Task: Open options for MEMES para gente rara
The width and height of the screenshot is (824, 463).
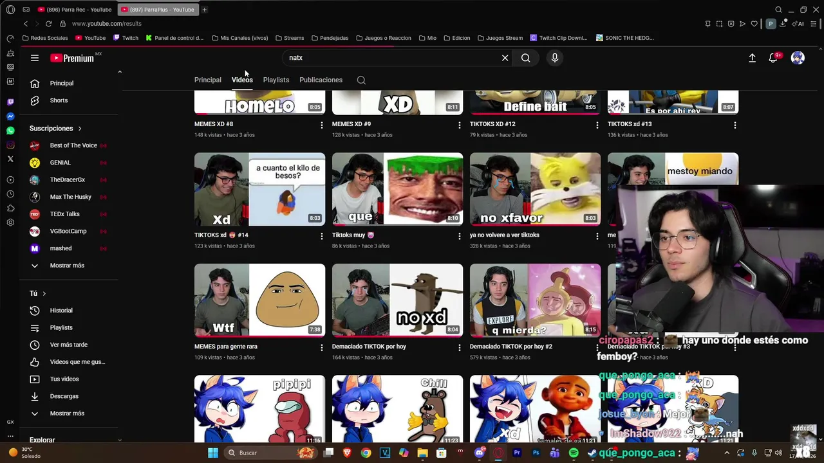Action: click(x=322, y=348)
